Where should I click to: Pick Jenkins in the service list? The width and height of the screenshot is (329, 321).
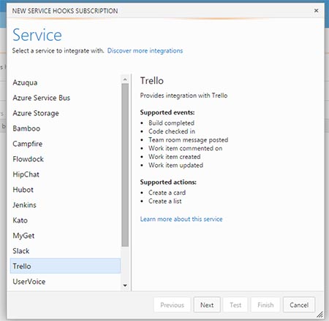pyautogui.click(x=65, y=205)
